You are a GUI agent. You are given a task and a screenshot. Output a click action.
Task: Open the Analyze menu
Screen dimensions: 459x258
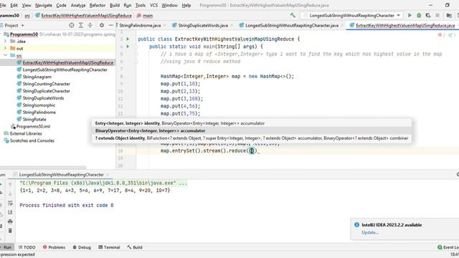[78, 5]
